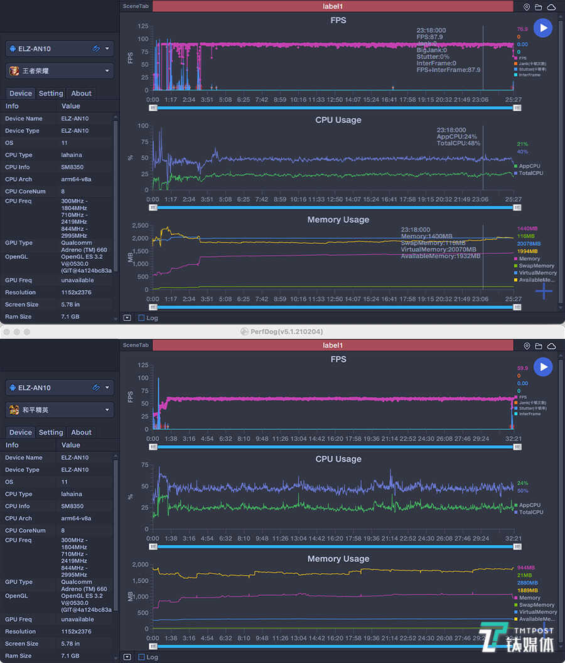Expand the ELZ-AN10 device dropdown in bottom window
Screen dimensions: 565x663
tap(107, 388)
